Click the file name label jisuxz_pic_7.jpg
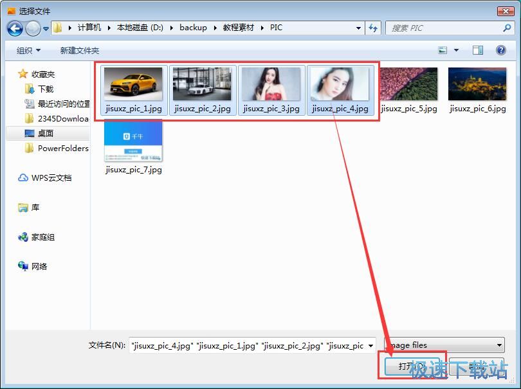This screenshot has width=521, height=389. click(134, 170)
